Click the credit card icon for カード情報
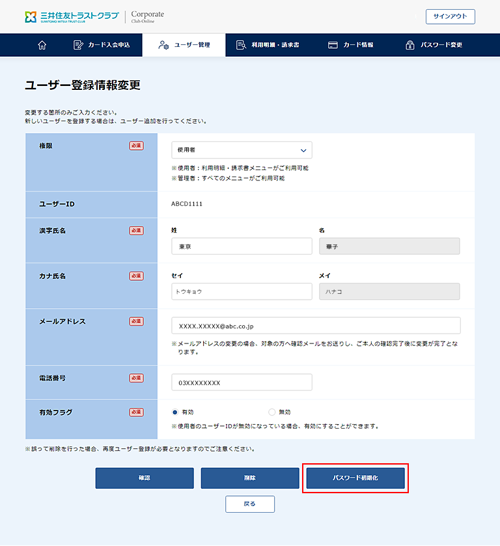 click(333, 45)
